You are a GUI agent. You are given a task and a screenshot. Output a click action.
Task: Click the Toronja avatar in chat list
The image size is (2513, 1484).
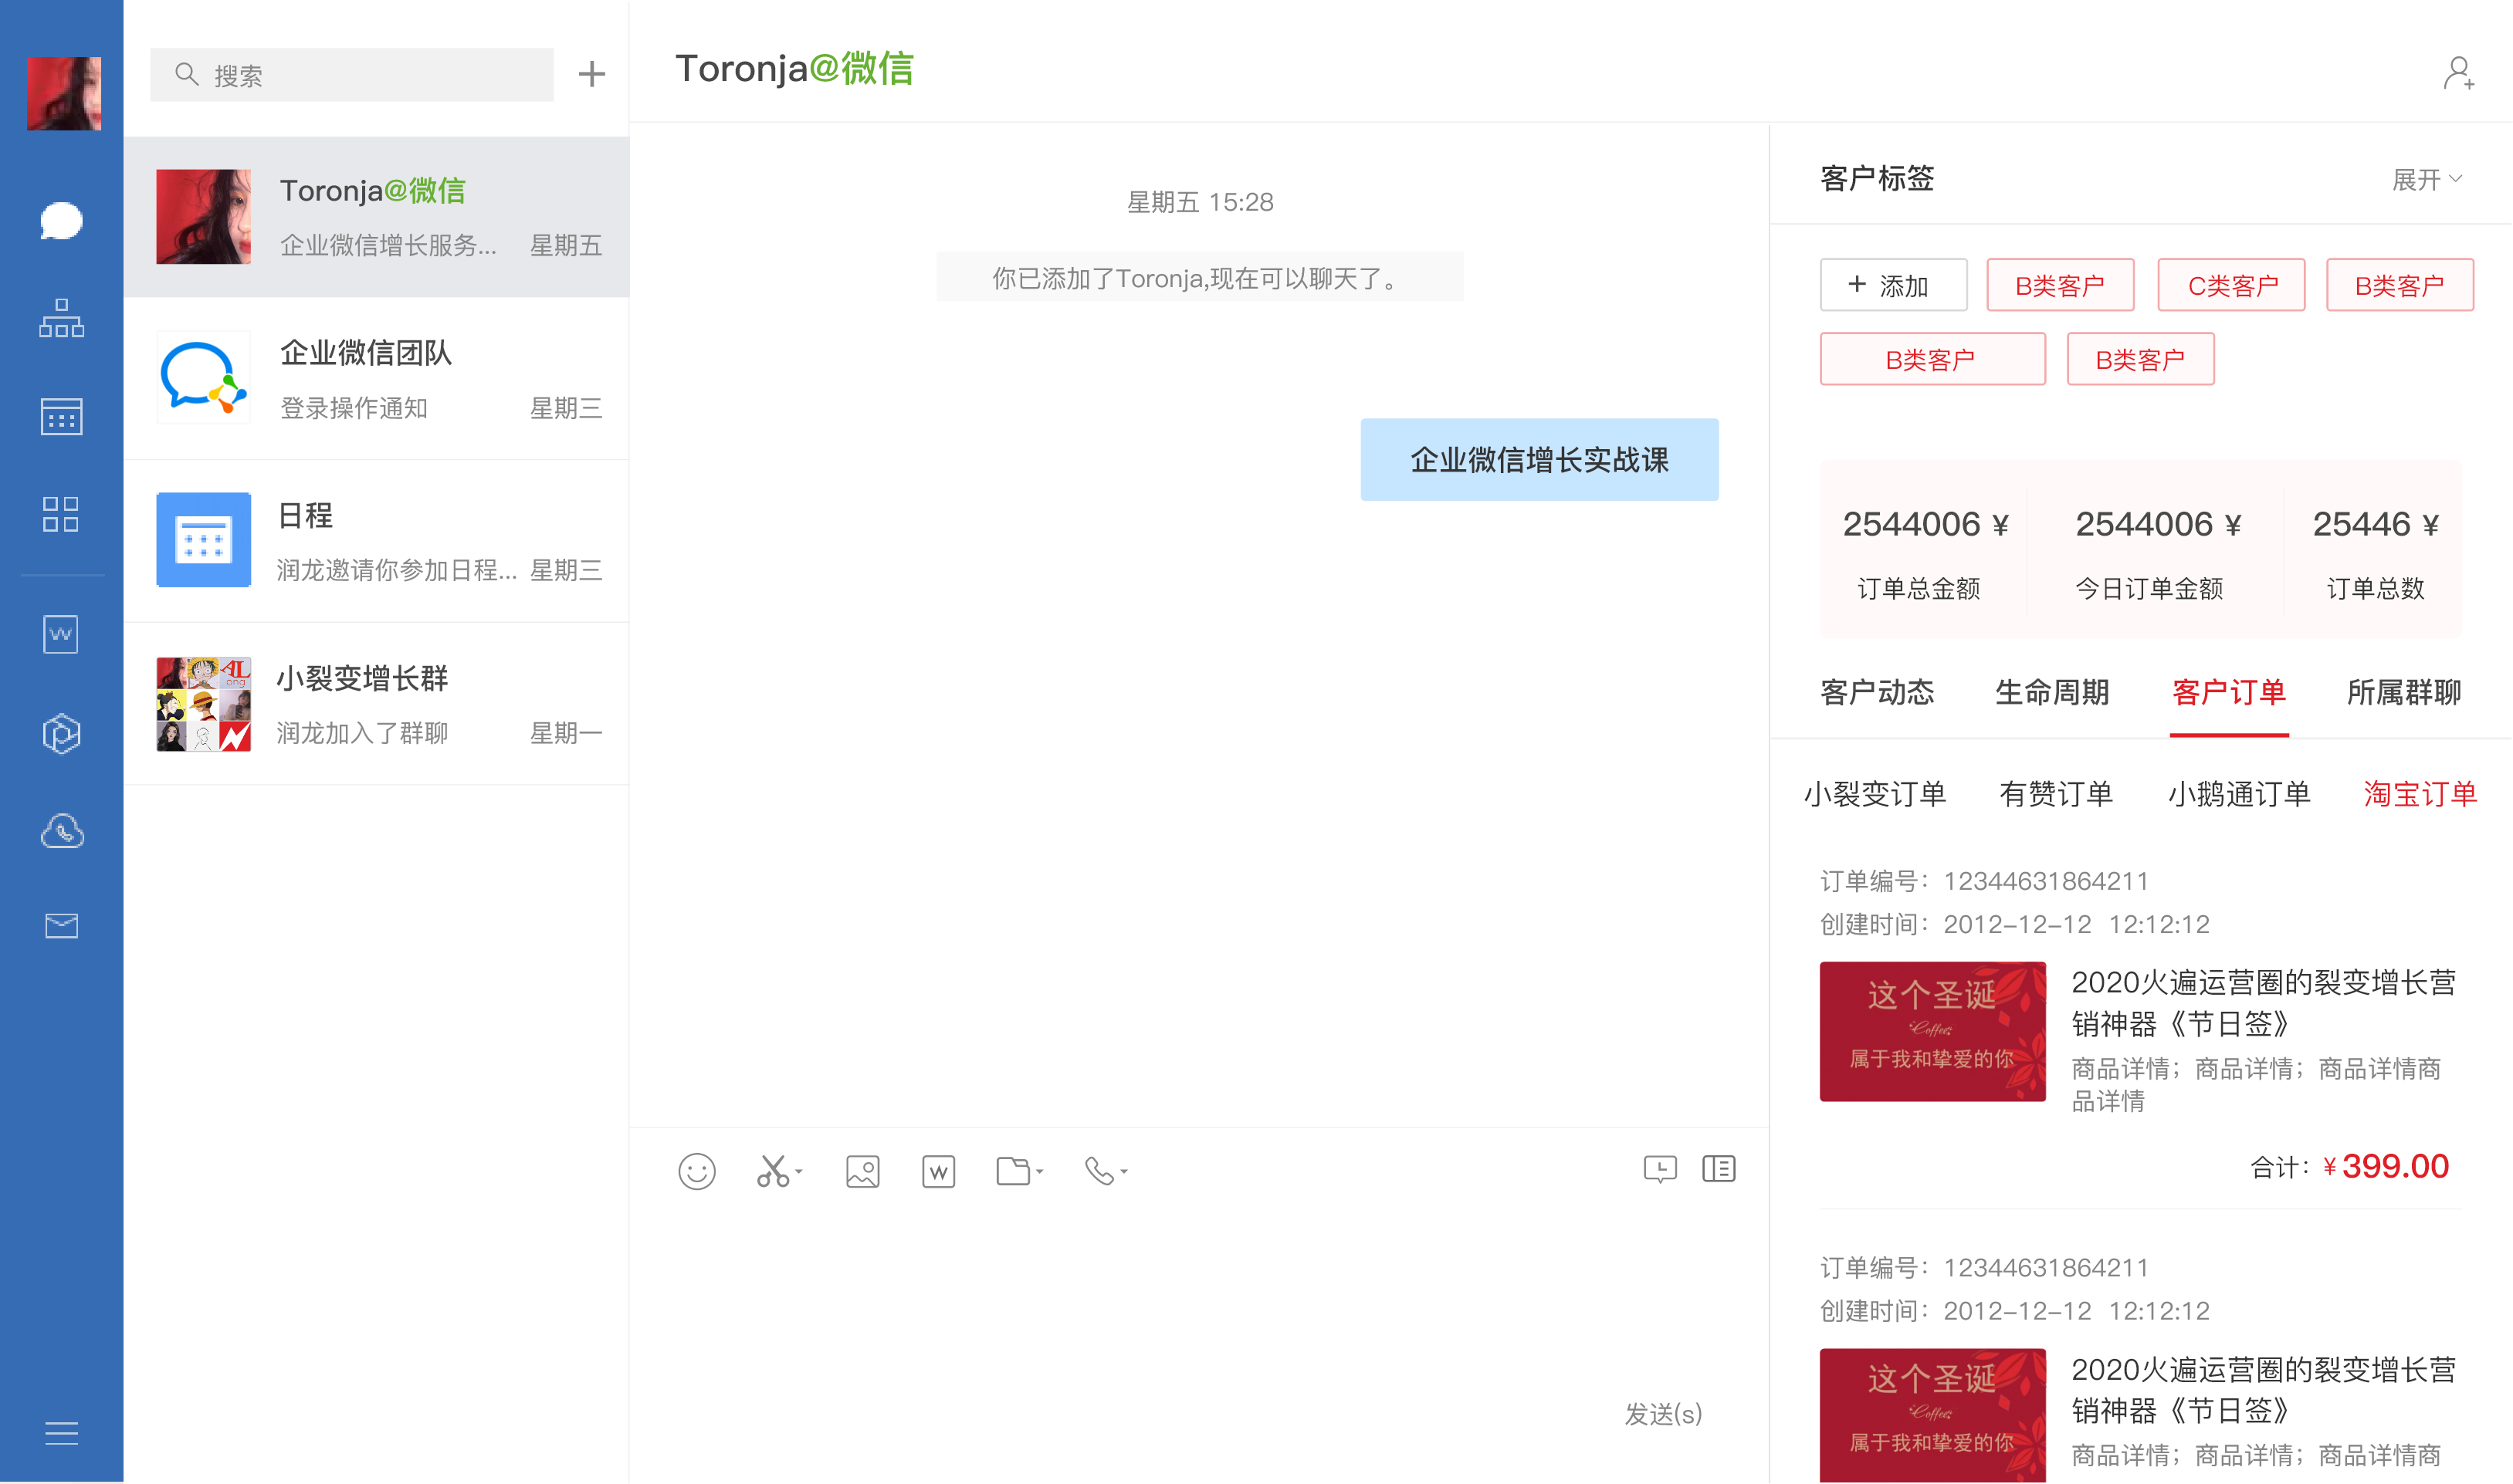click(x=203, y=216)
